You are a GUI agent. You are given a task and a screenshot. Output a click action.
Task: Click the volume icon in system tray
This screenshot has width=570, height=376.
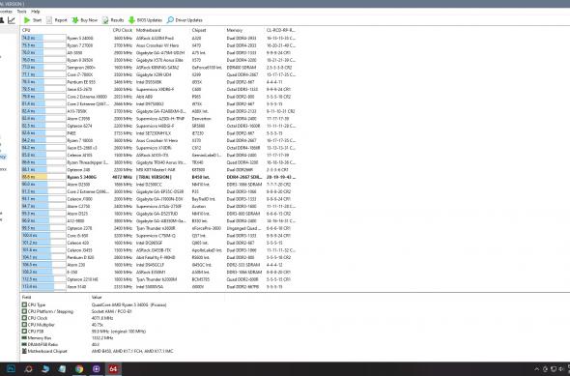[x=561, y=369]
